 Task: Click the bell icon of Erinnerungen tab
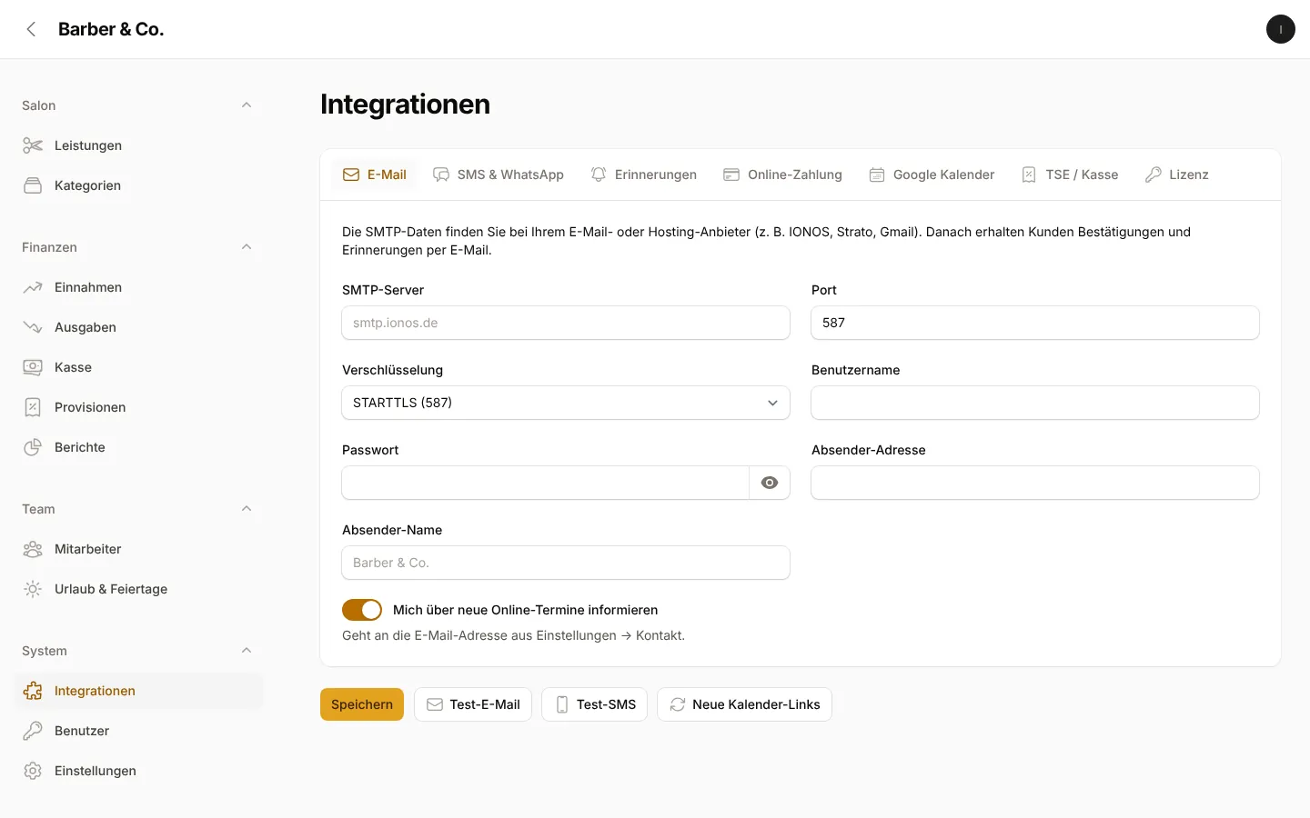(x=599, y=175)
